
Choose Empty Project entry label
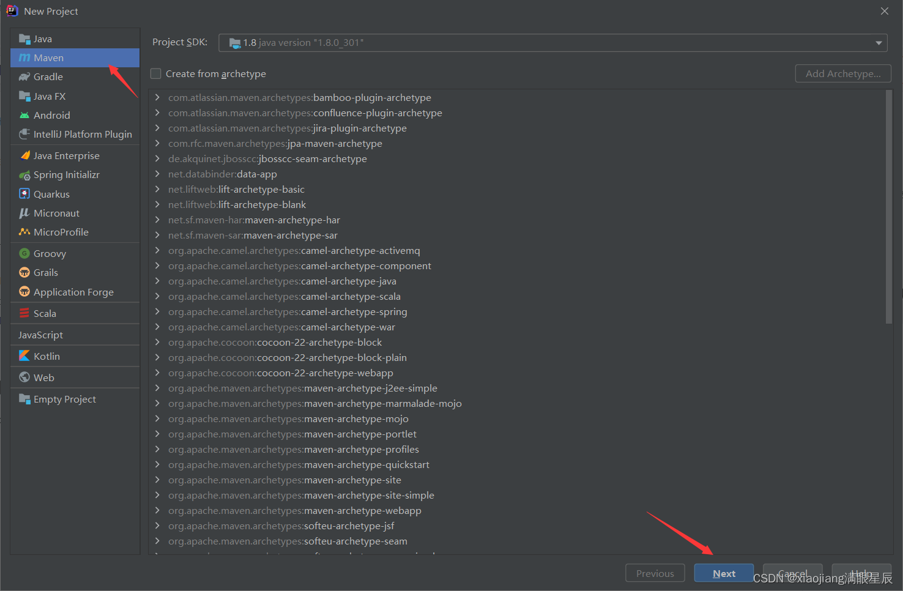click(65, 399)
